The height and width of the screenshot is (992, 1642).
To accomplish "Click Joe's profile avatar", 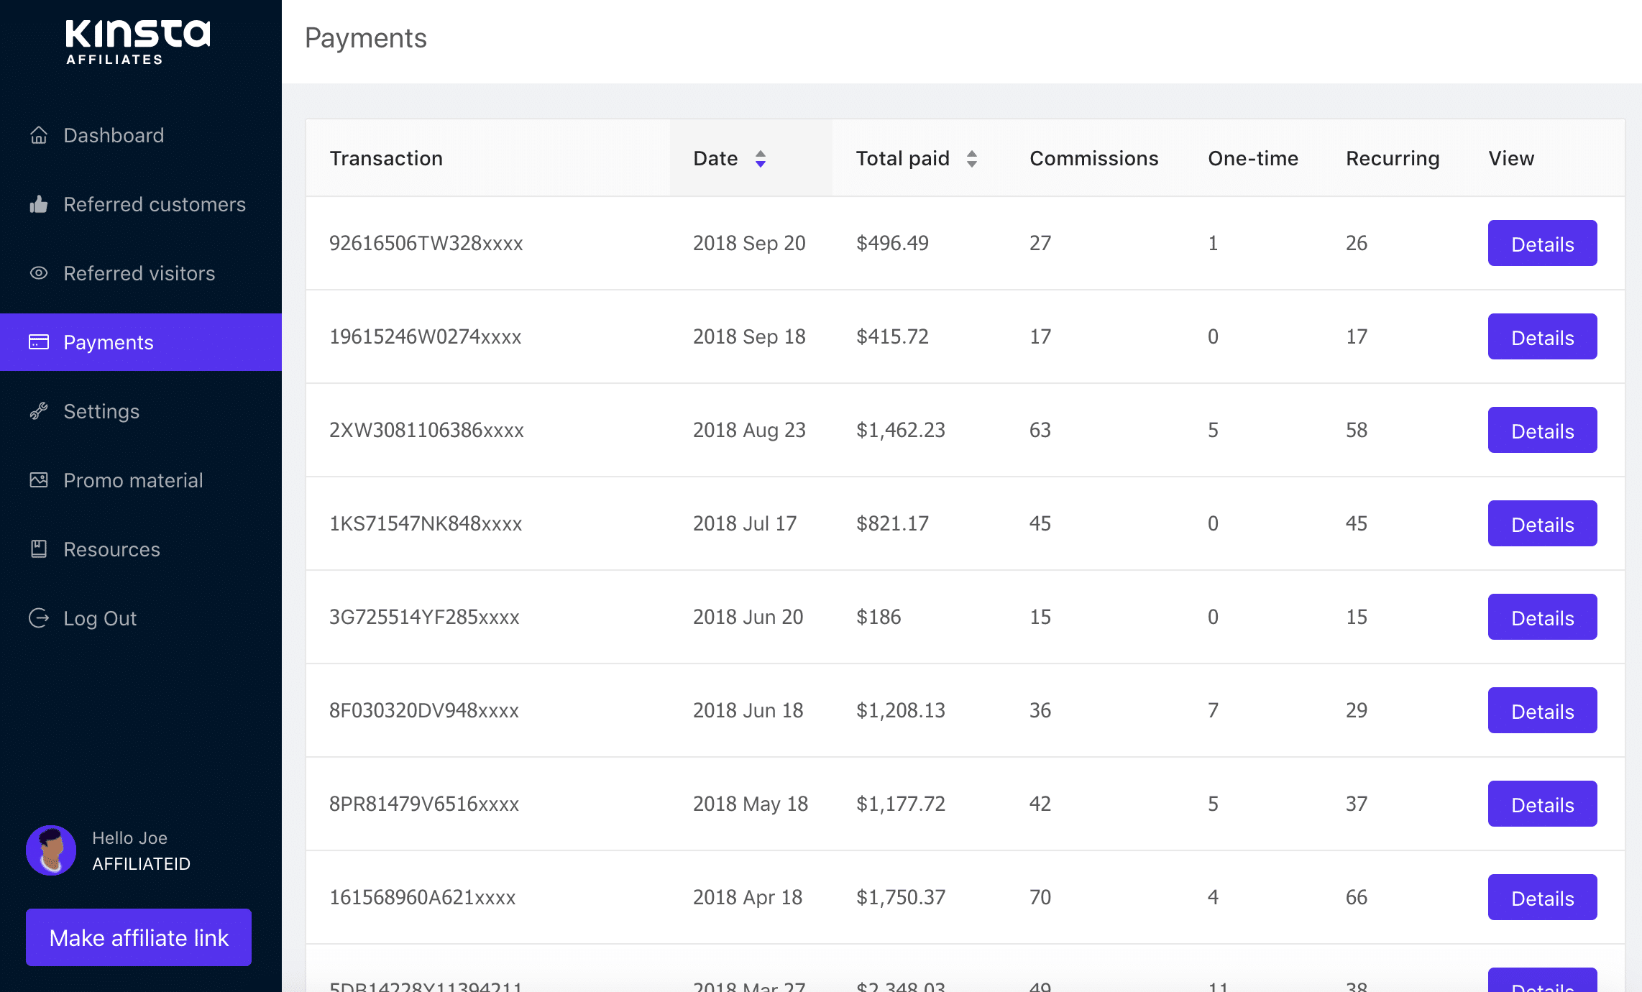I will coord(50,850).
